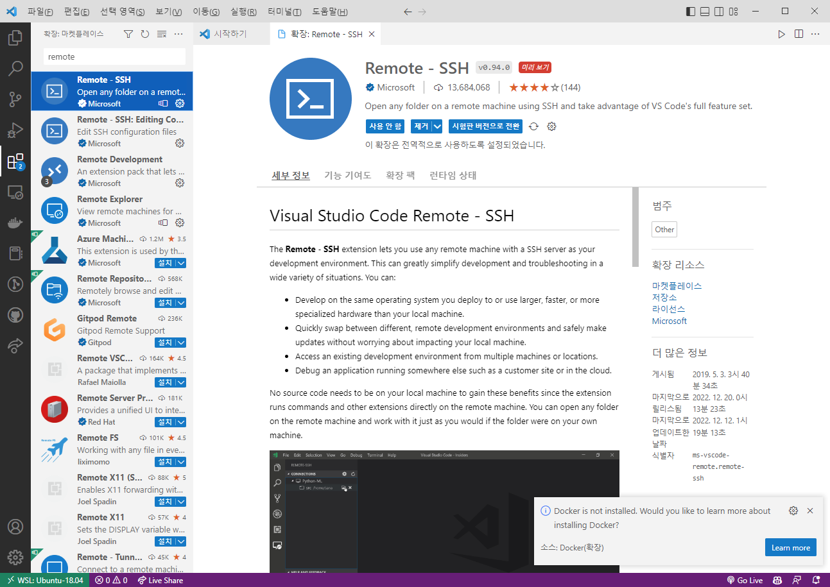Viewport: 830px width, 587px height.
Task: Toggle the primary side bar layout
Action: [691, 12]
